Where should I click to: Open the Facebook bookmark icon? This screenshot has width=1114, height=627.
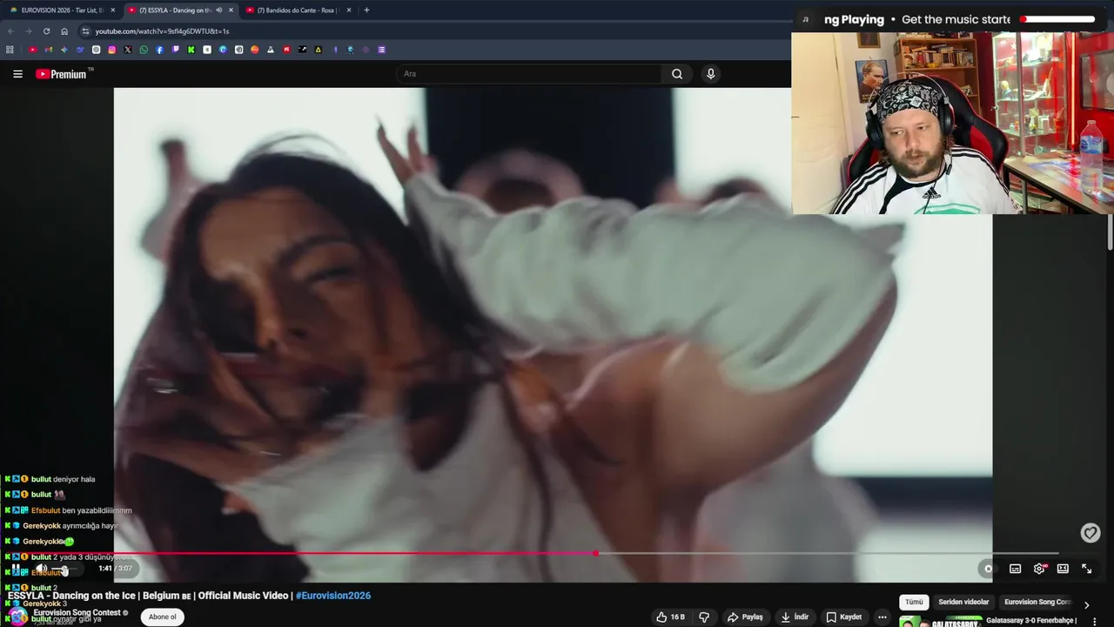point(159,50)
